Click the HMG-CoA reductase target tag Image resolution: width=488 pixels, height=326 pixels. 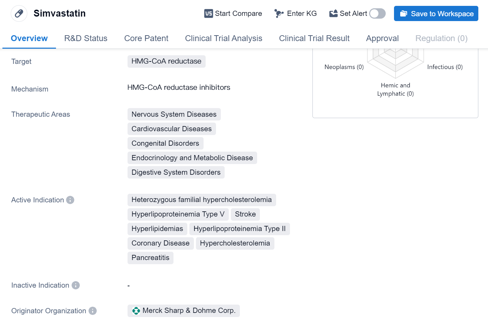pos(166,61)
